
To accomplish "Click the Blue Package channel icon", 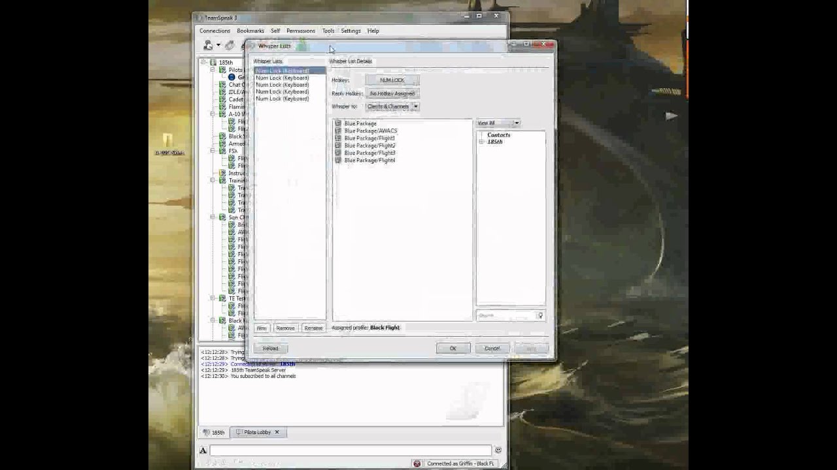I will click(x=338, y=123).
